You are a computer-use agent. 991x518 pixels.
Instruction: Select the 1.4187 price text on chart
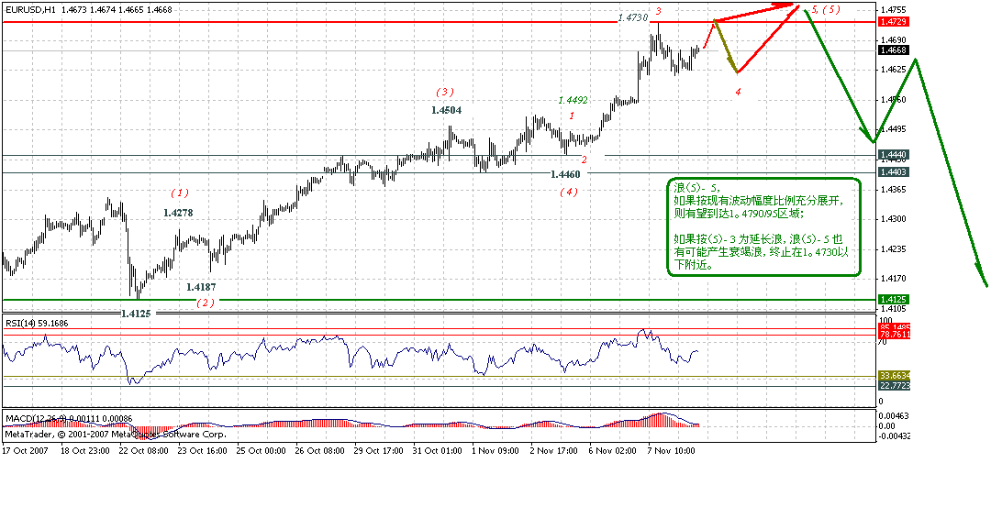(x=201, y=287)
